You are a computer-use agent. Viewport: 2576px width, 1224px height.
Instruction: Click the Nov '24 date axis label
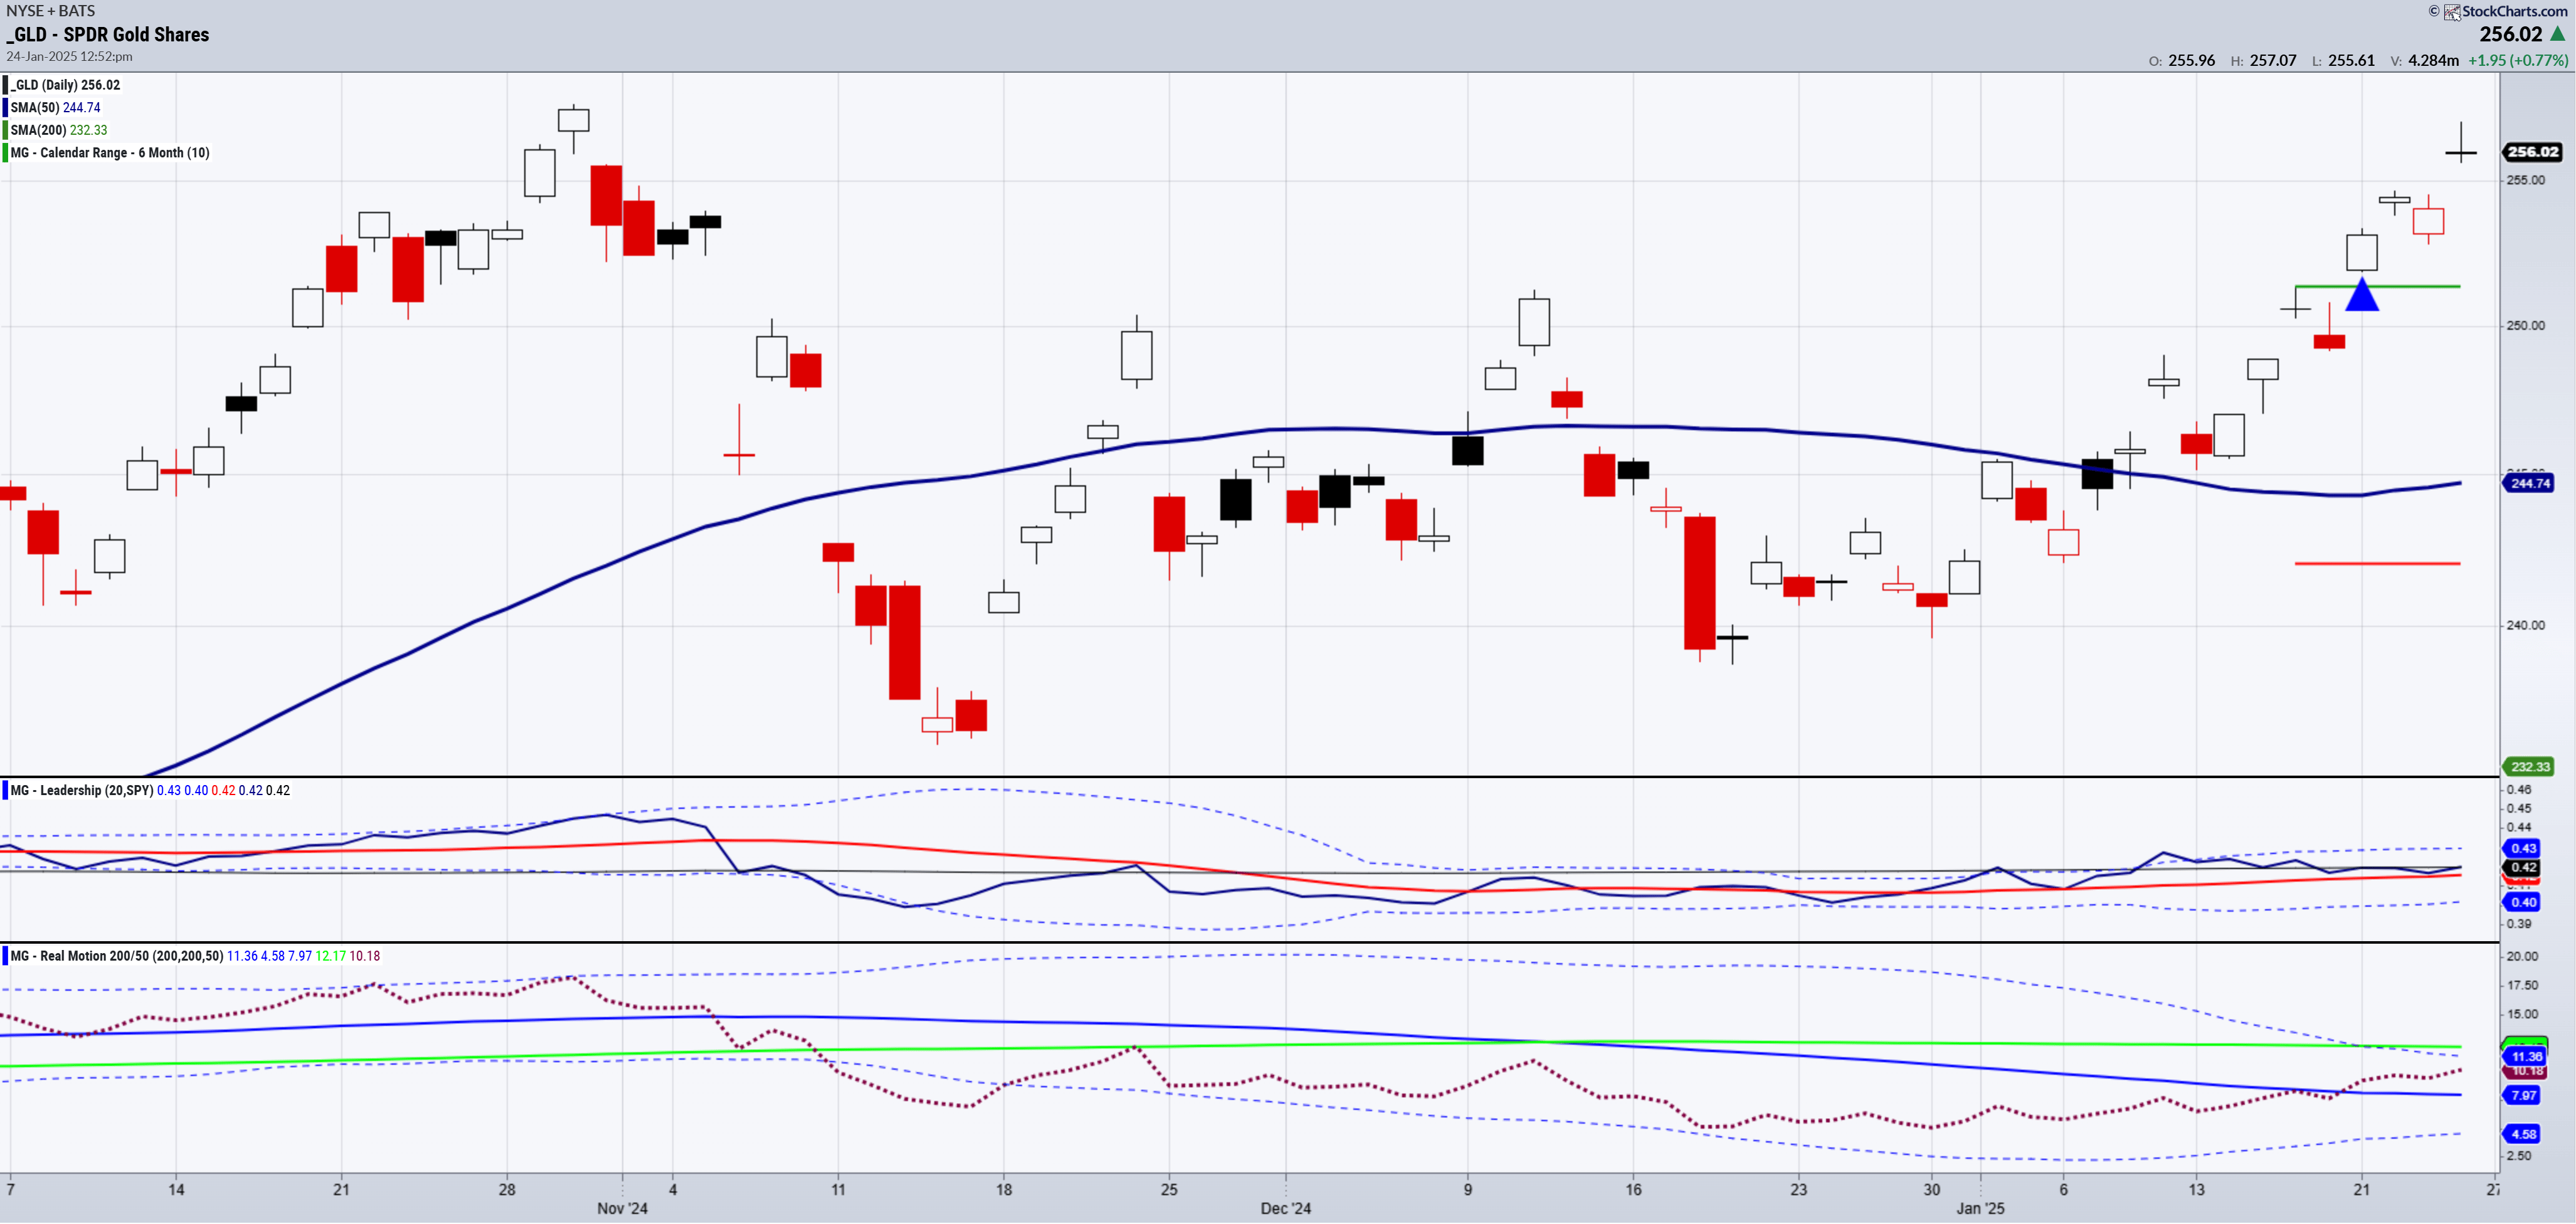coord(622,1208)
